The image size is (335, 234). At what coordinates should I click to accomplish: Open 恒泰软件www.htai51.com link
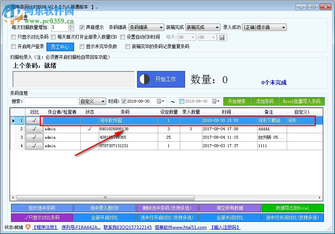[x=181, y=227]
